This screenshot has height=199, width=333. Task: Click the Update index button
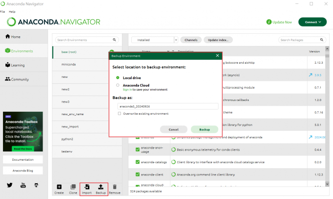[218, 40]
